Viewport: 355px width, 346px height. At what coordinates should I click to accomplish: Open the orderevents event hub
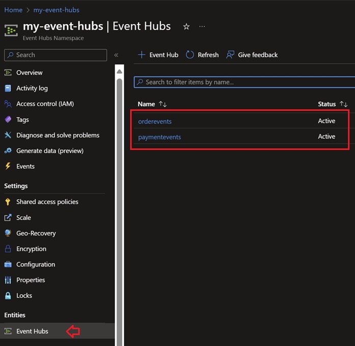pyautogui.click(x=155, y=121)
